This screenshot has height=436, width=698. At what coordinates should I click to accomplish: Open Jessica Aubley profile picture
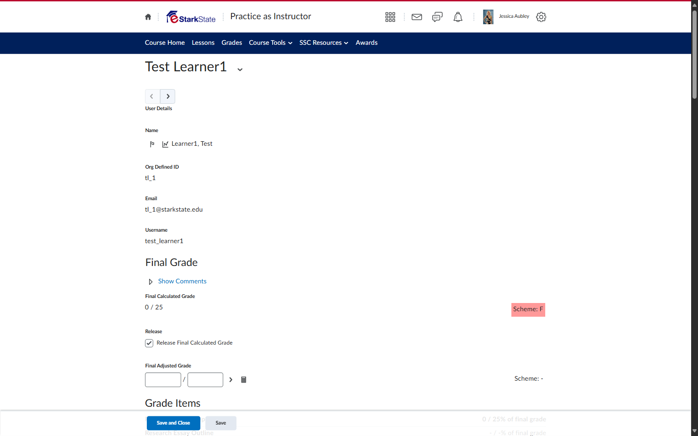(x=488, y=17)
